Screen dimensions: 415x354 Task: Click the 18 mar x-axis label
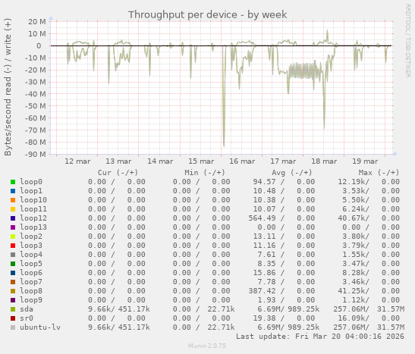pos(324,161)
